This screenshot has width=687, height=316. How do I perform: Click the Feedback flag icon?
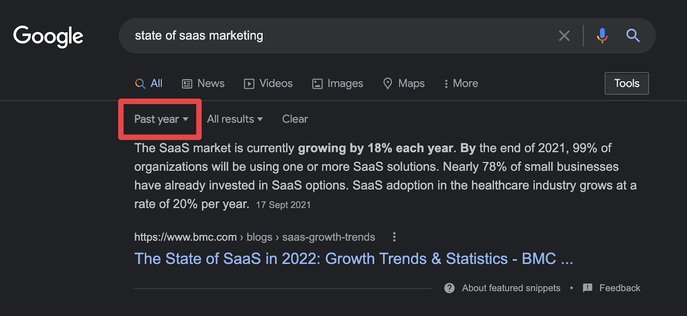tap(587, 288)
